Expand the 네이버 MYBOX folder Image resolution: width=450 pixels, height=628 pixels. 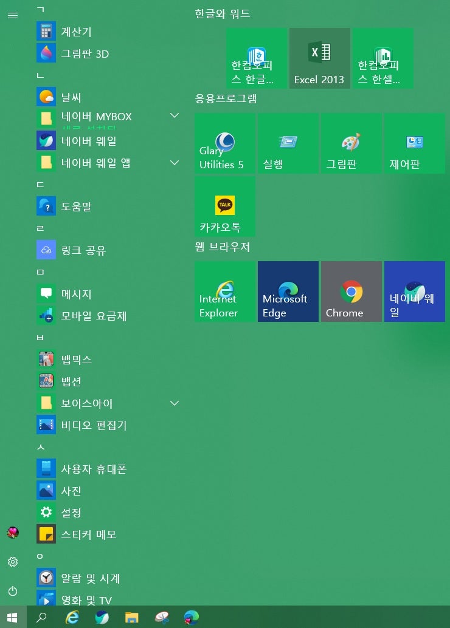click(x=175, y=116)
